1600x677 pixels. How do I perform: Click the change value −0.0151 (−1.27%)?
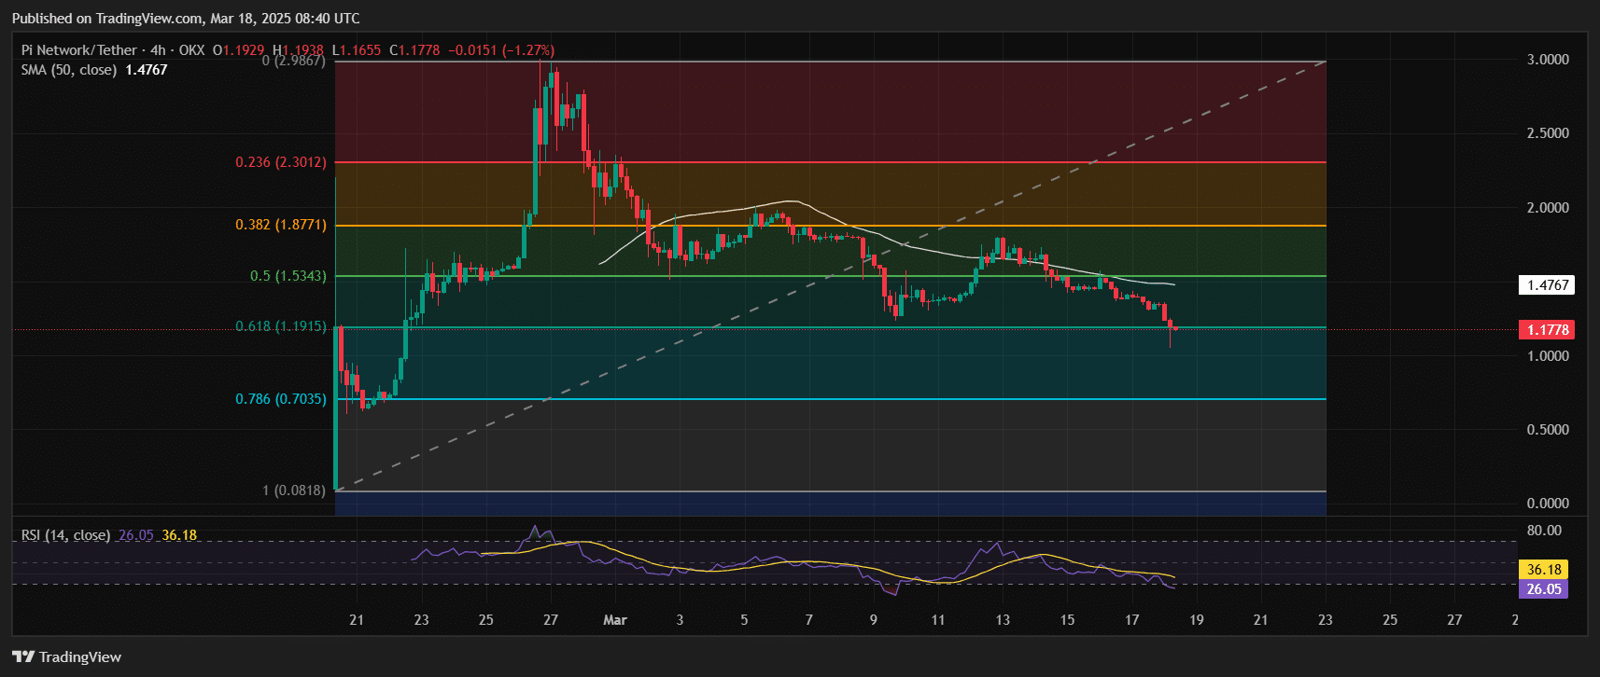click(x=501, y=50)
